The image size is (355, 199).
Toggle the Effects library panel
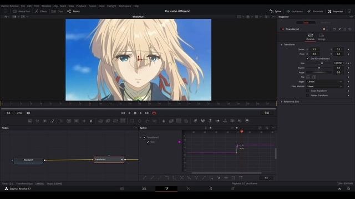[x=41, y=11]
